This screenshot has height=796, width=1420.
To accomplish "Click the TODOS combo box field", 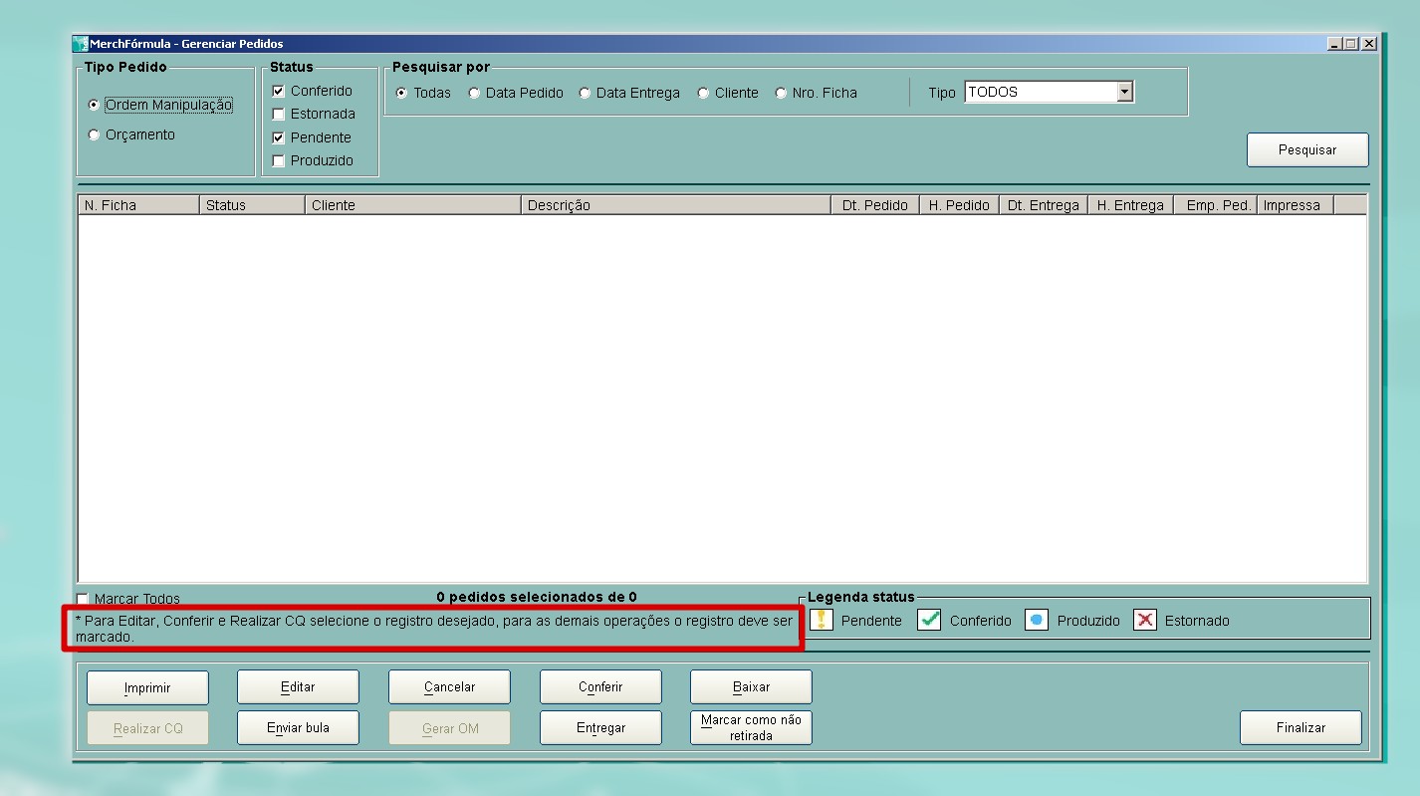I will pos(1040,93).
